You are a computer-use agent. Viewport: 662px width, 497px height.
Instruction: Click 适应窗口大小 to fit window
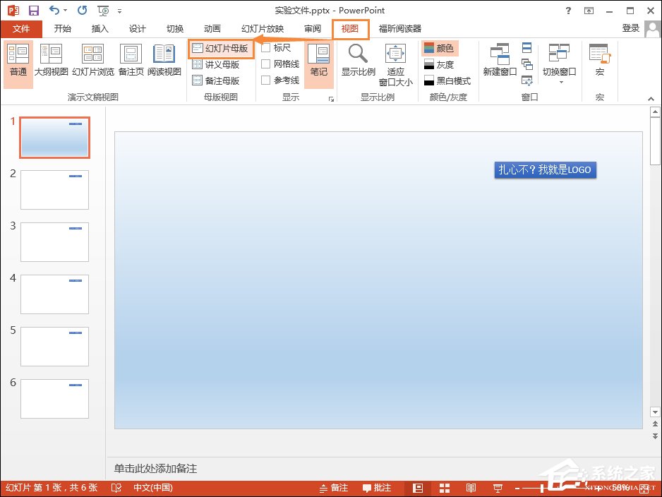395,64
